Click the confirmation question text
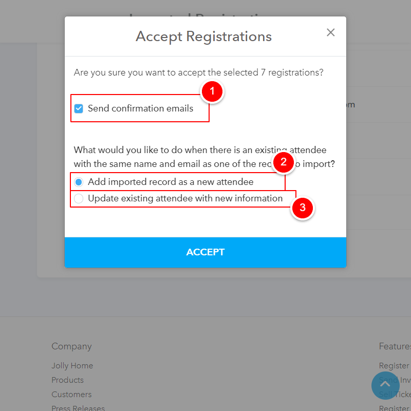 (x=199, y=72)
